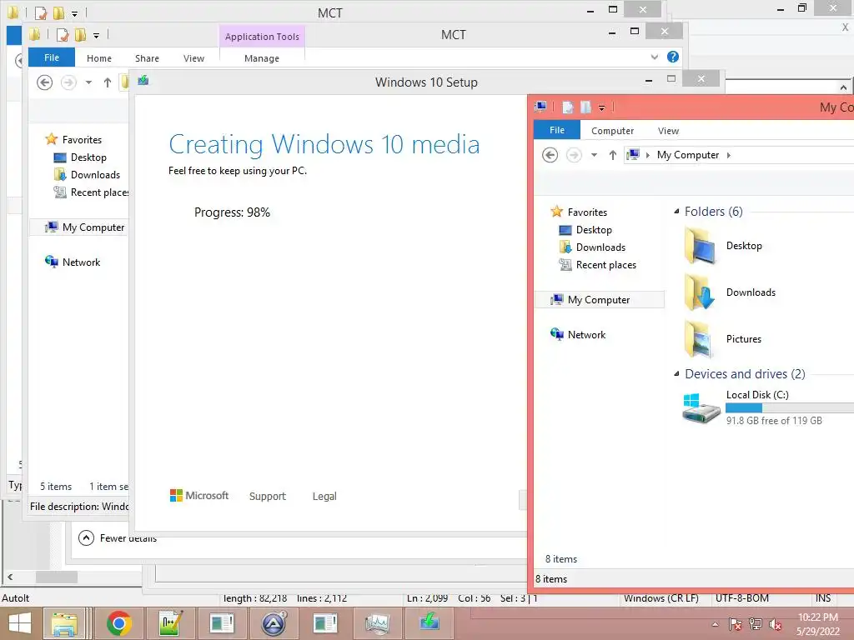Collapse dialog with Fewer details button
This screenshot has height=640, width=854.
(117, 537)
